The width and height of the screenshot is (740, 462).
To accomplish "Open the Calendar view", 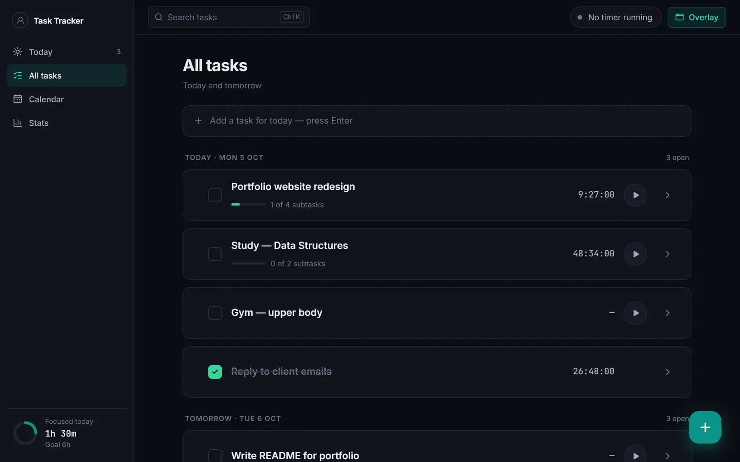I will pos(67,99).
